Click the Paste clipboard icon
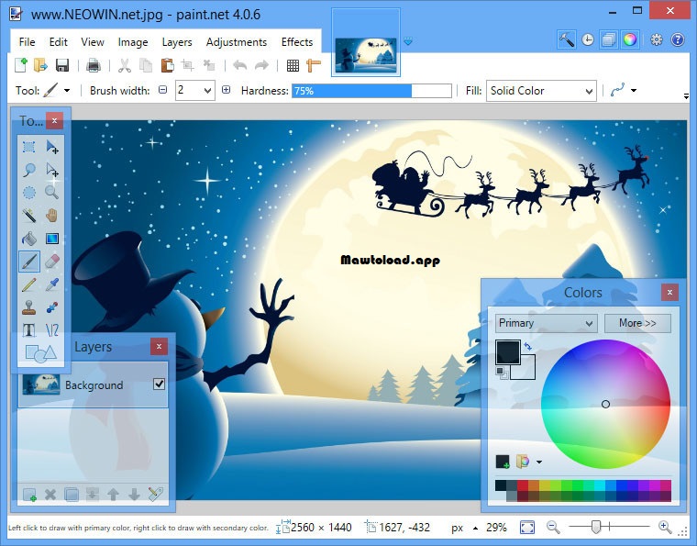This screenshot has width=697, height=546. pos(167,65)
